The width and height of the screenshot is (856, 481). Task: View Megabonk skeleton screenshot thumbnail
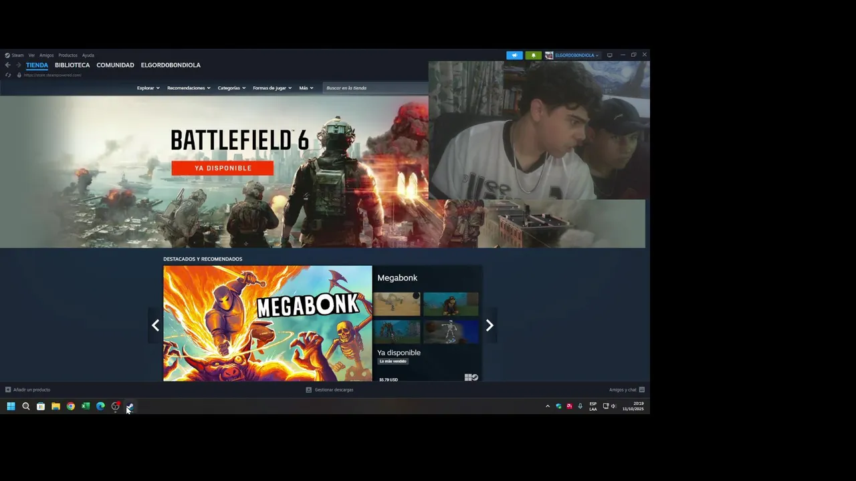point(451,331)
